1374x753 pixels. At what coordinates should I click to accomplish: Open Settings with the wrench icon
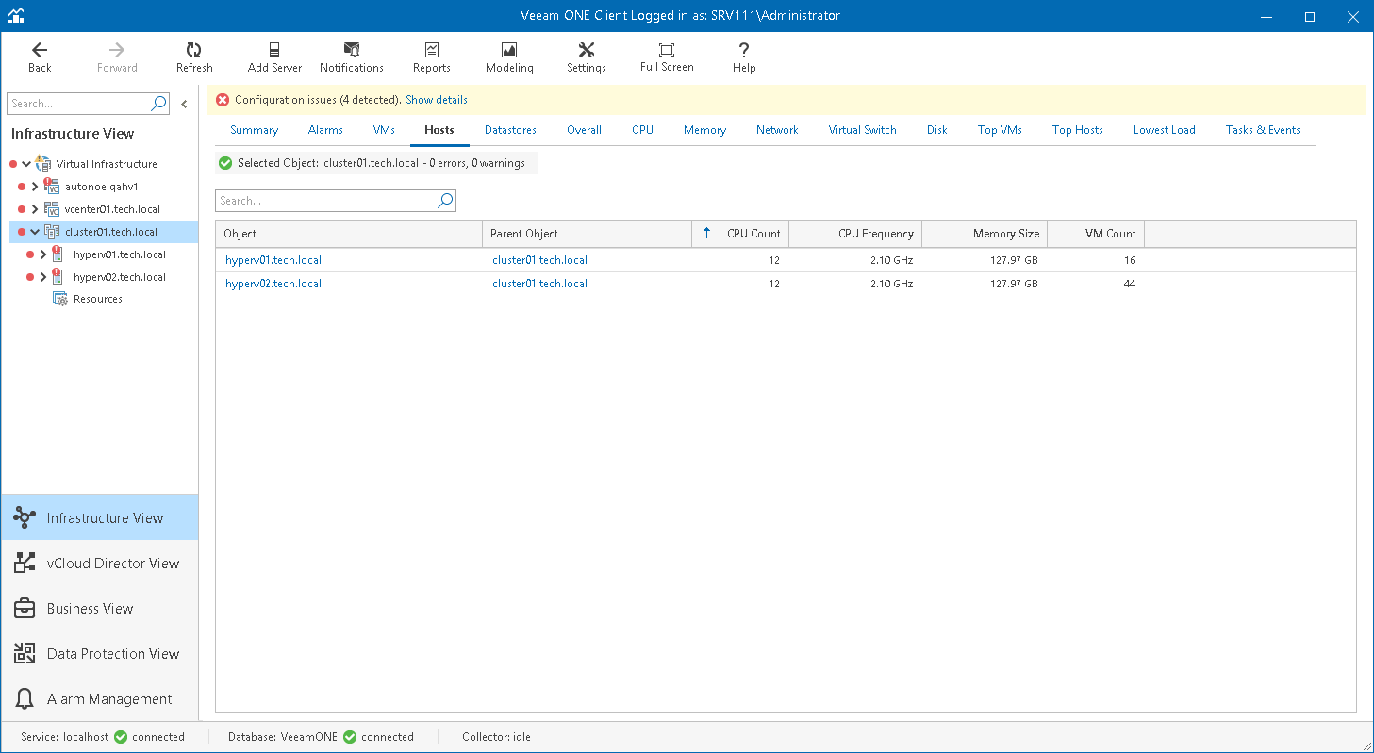pyautogui.click(x=586, y=57)
